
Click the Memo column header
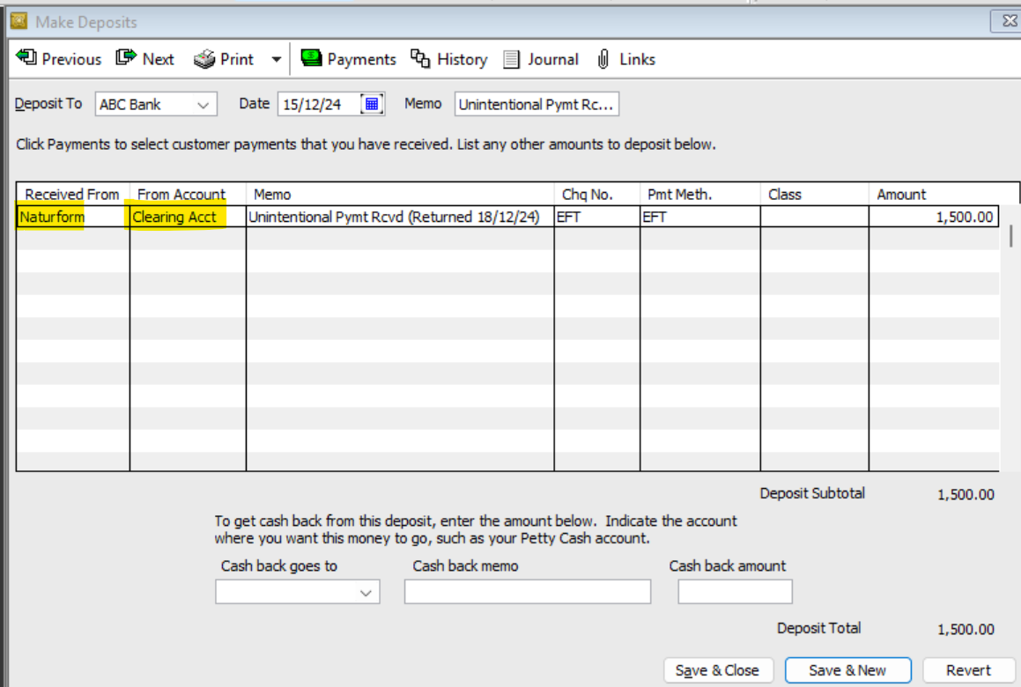point(400,194)
